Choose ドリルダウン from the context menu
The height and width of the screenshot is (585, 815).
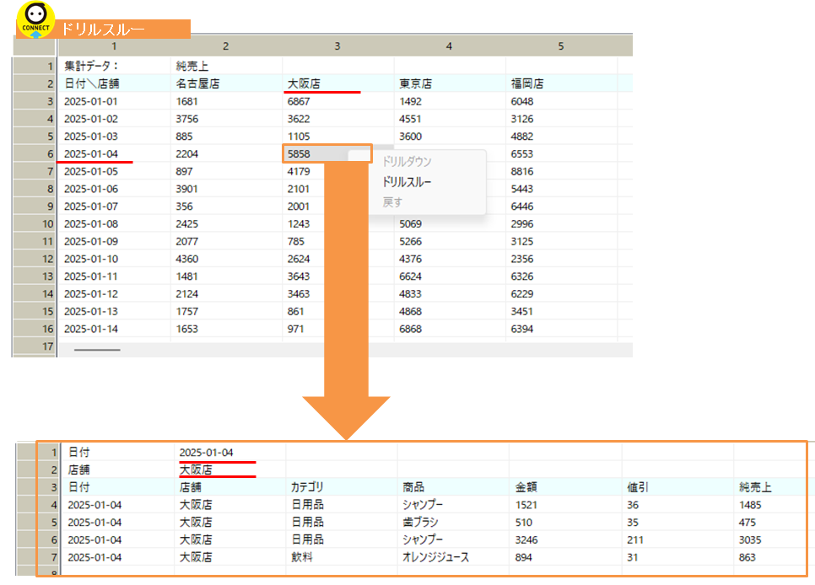click(407, 162)
